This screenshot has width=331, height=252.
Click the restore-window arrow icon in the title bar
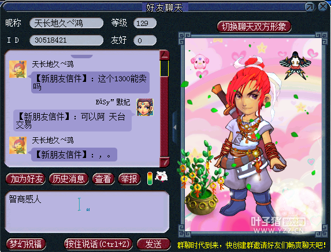coord(310,7)
